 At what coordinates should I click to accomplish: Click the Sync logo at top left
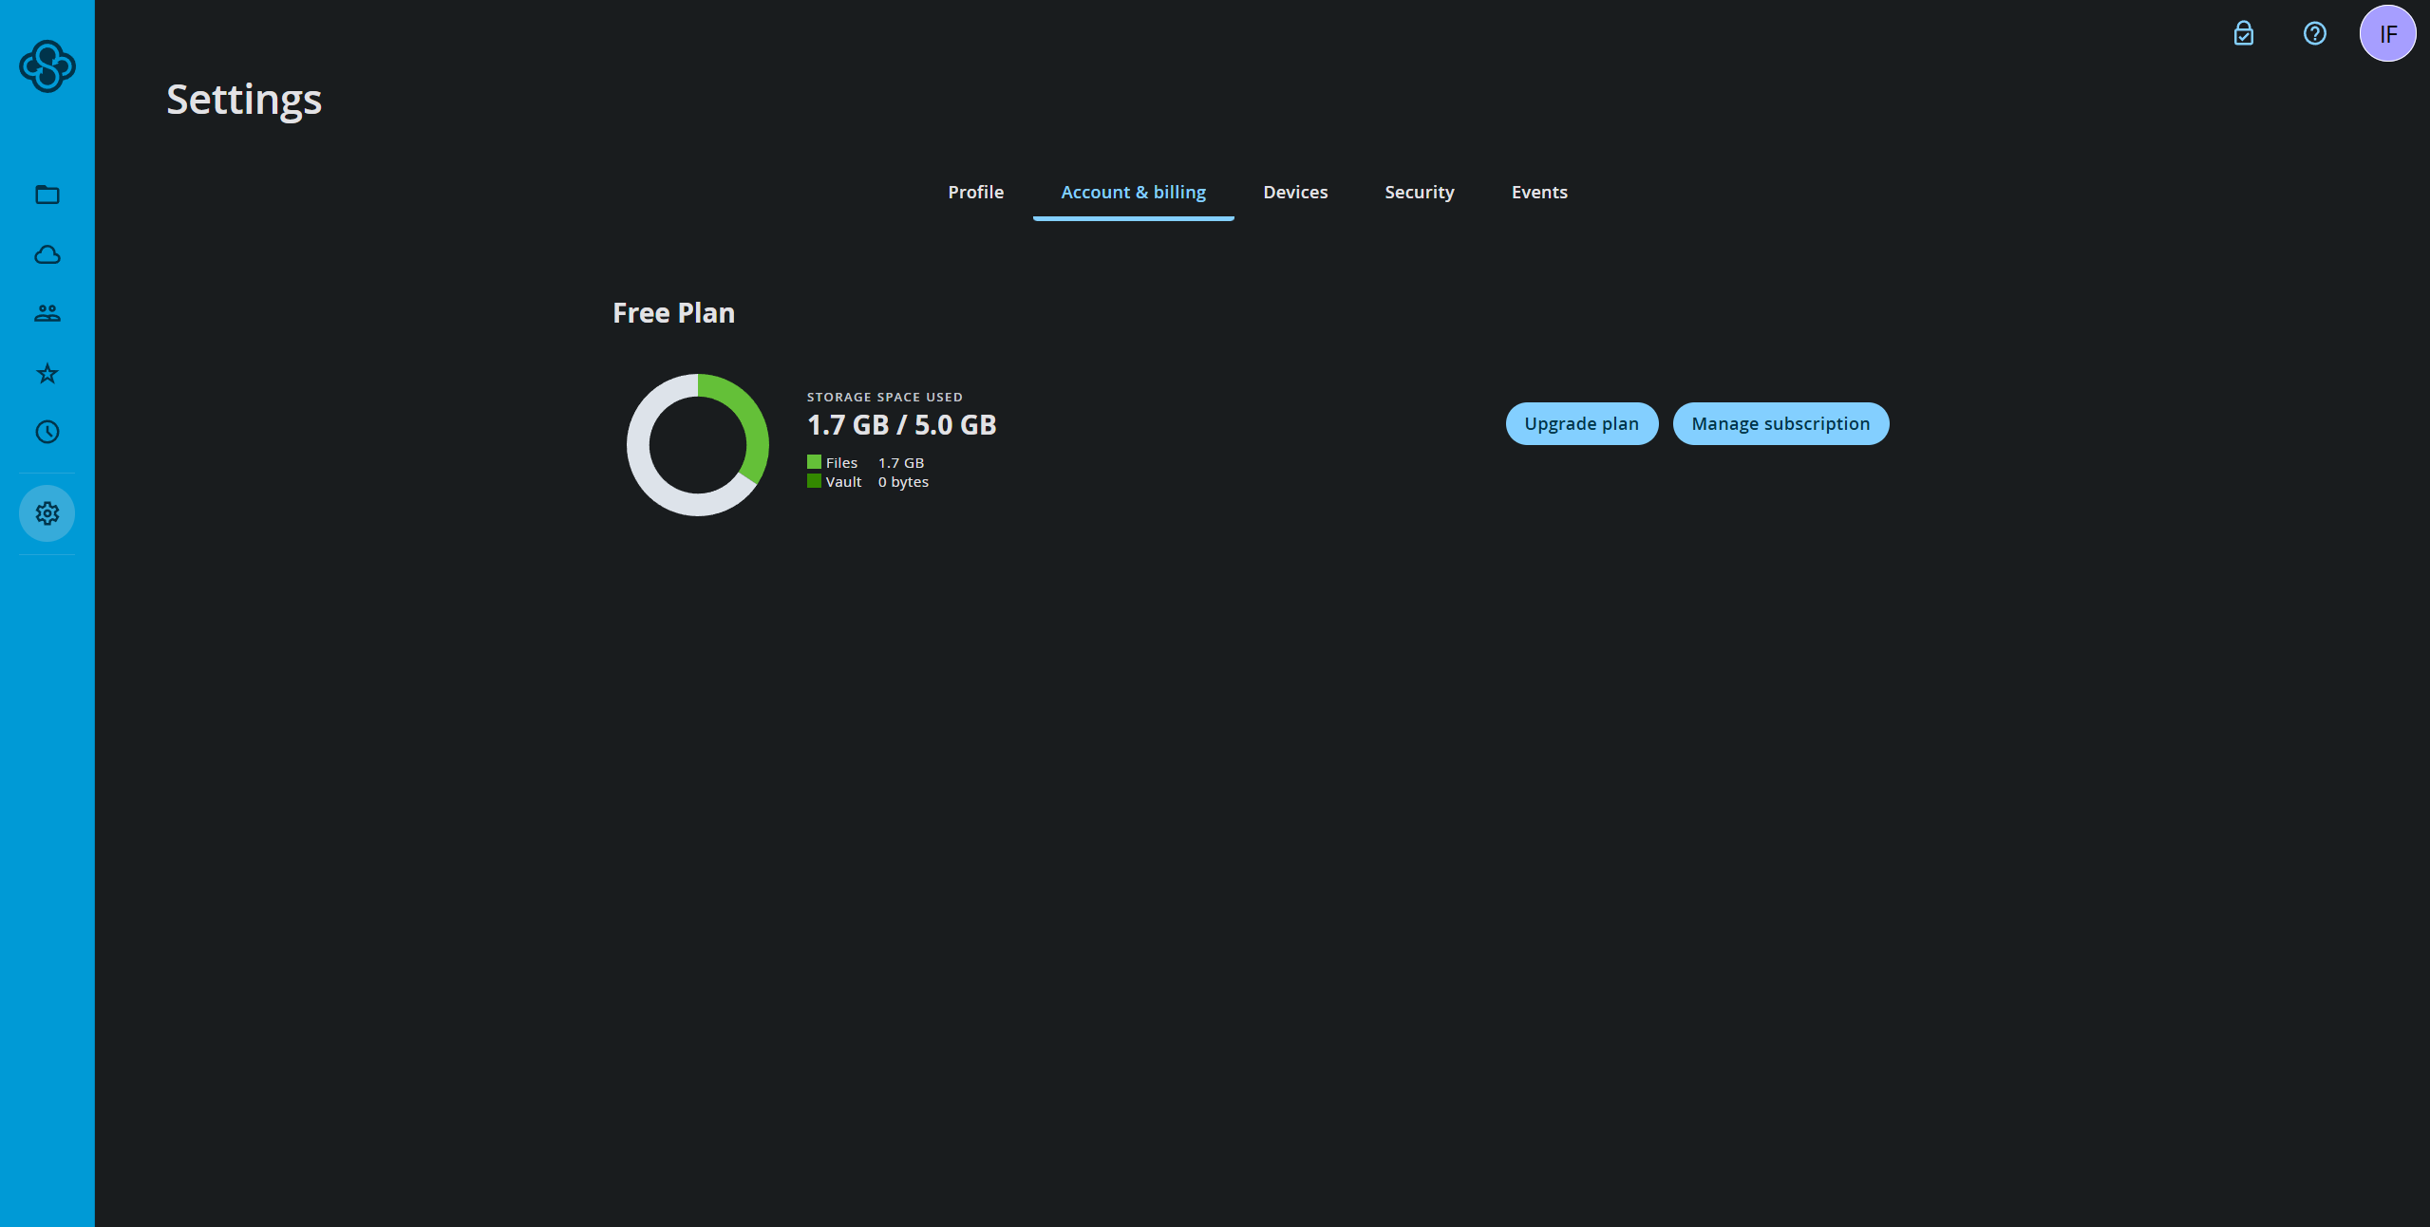[x=47, y=66]
